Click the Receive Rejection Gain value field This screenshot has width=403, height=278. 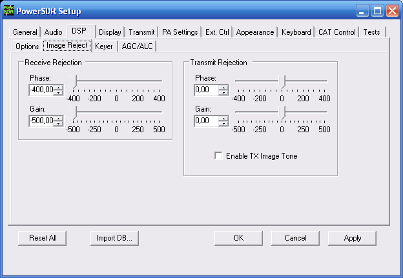point(41,121)
